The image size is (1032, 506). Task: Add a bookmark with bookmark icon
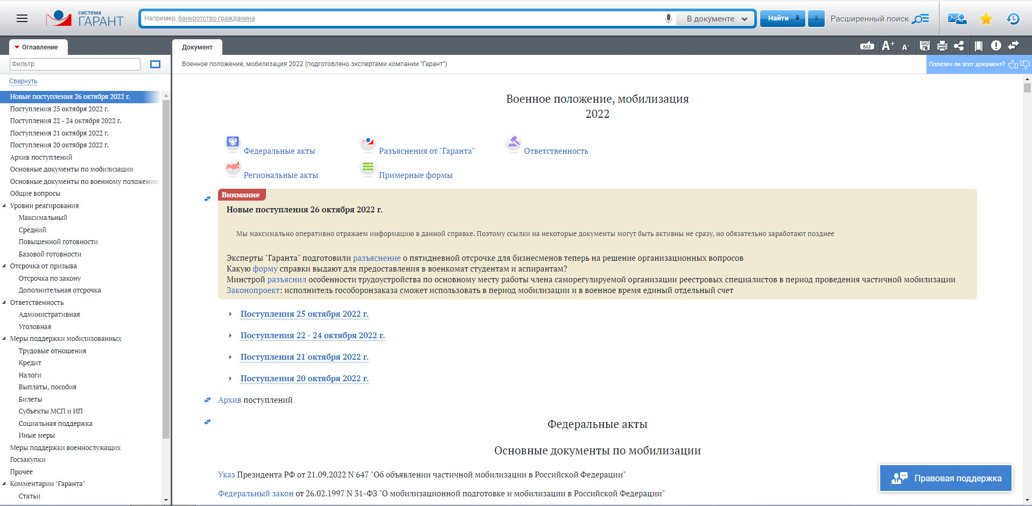[x=978, y=46]
